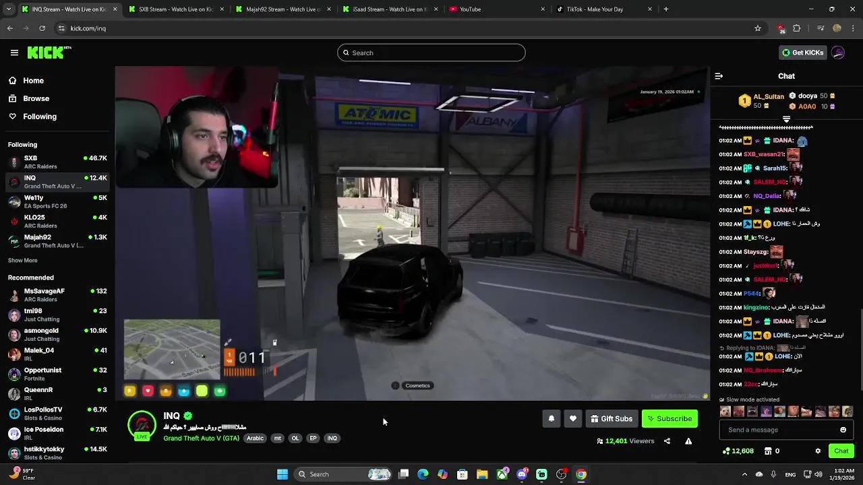Open LosPollosTV in Recommended list

click(x=57, y=414)
